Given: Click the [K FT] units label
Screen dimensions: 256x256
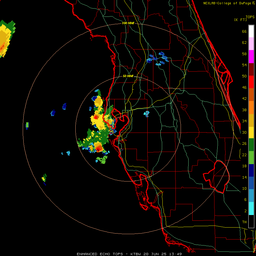Looking at the screenshot, I should pyautogui.click(x=240, y=20).
